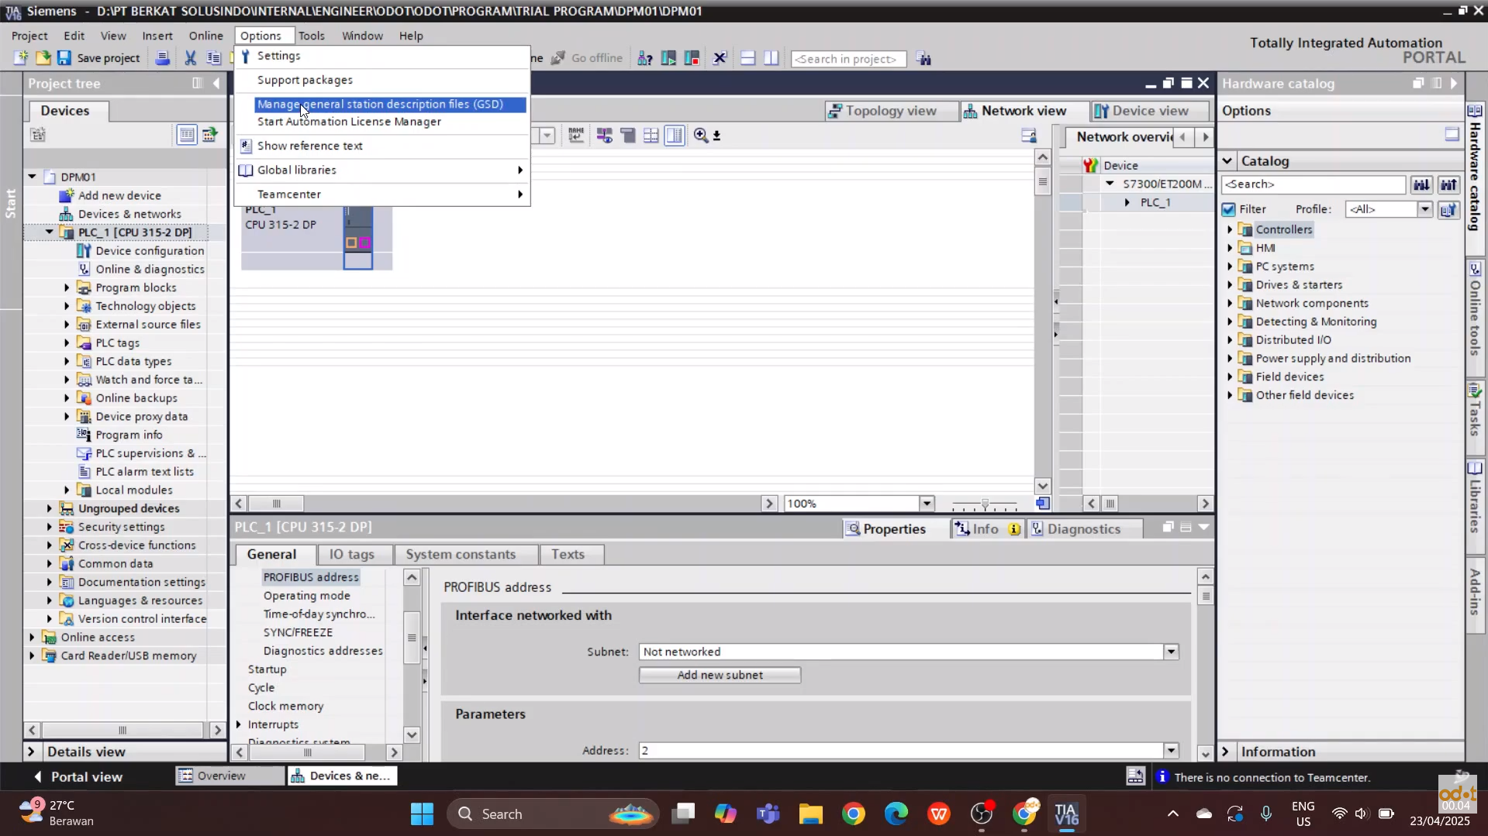Open the PROFIBUS Address dropdown
1488x836 pixels.
pyautogui.click(x=1171, y=751)
